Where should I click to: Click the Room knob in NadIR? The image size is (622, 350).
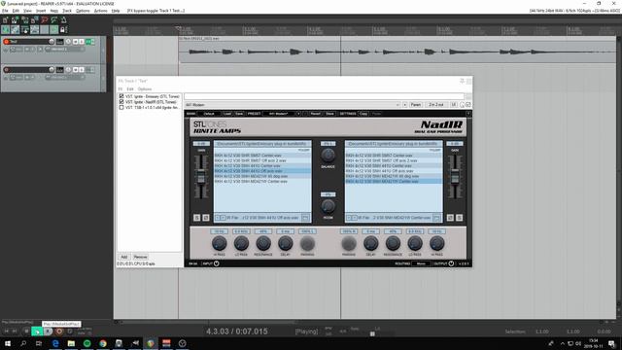tap(328, 206)
